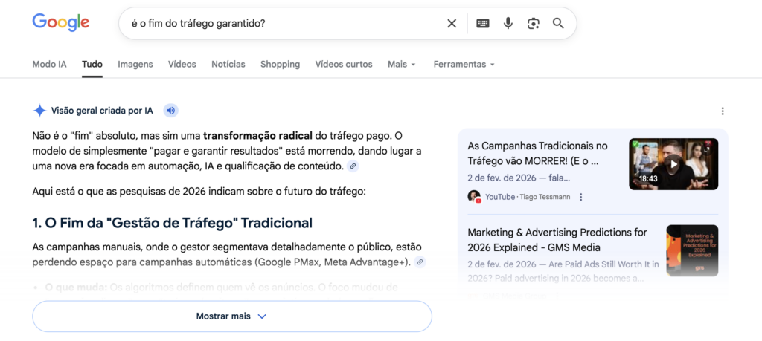The width and height of the screenshot is (762, 341).
Task: Submit search with the magnifying glass icon
Action: click(558, 24)
